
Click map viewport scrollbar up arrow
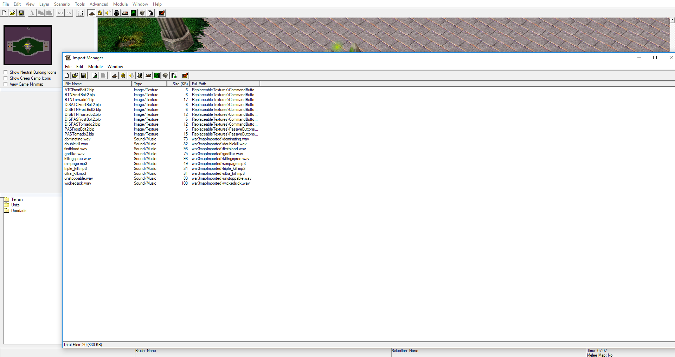672,20
